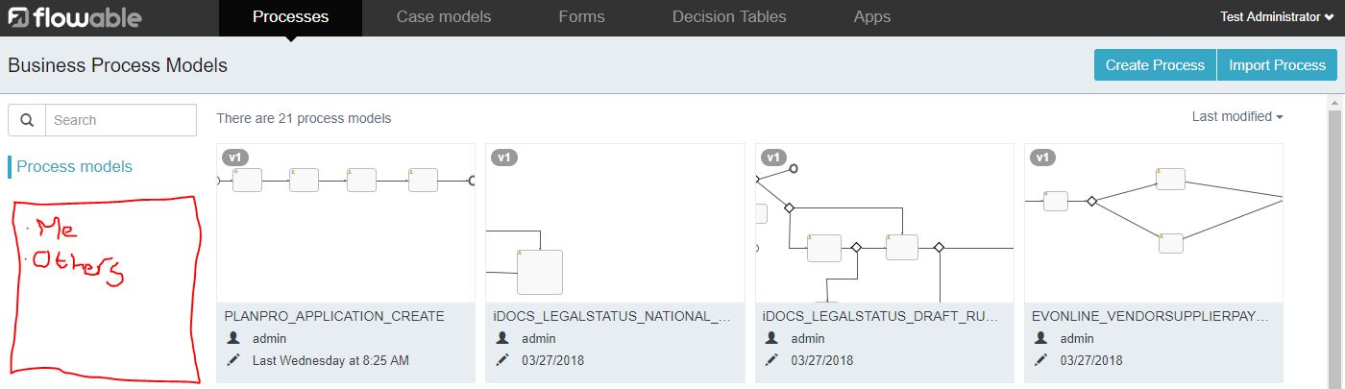Click the vertical scrollbar on the right
The height and width of the screenshot is (389, 1345).
click(1335, 240)
